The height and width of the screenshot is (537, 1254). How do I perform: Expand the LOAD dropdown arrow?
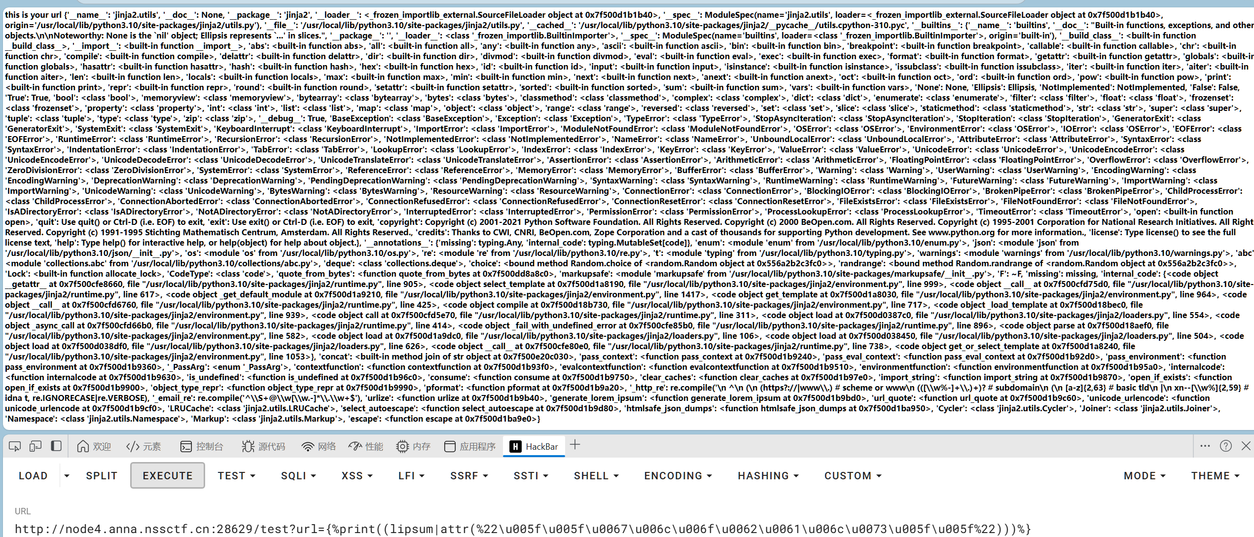67,476
